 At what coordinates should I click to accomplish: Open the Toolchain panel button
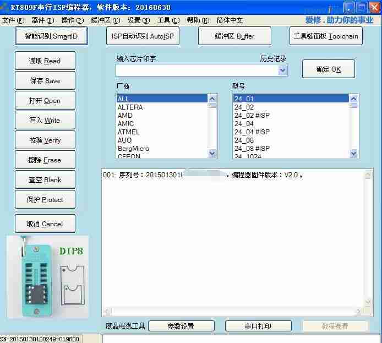tap(326, 36)
